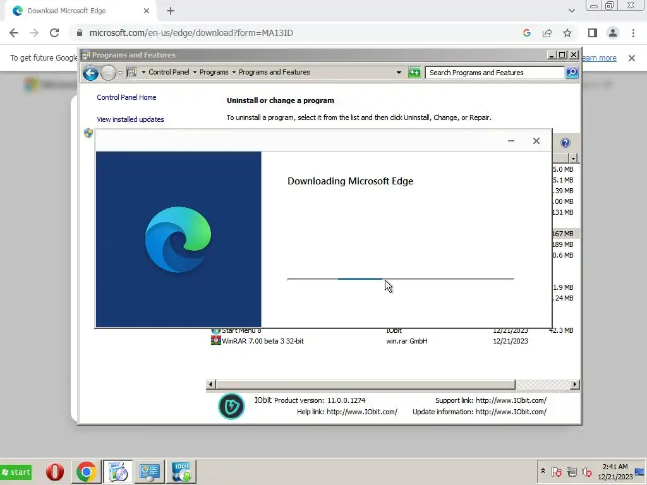Click the Help link IObit URL
The height and width of the screenshot is (485, 647).
click(362, 412)
